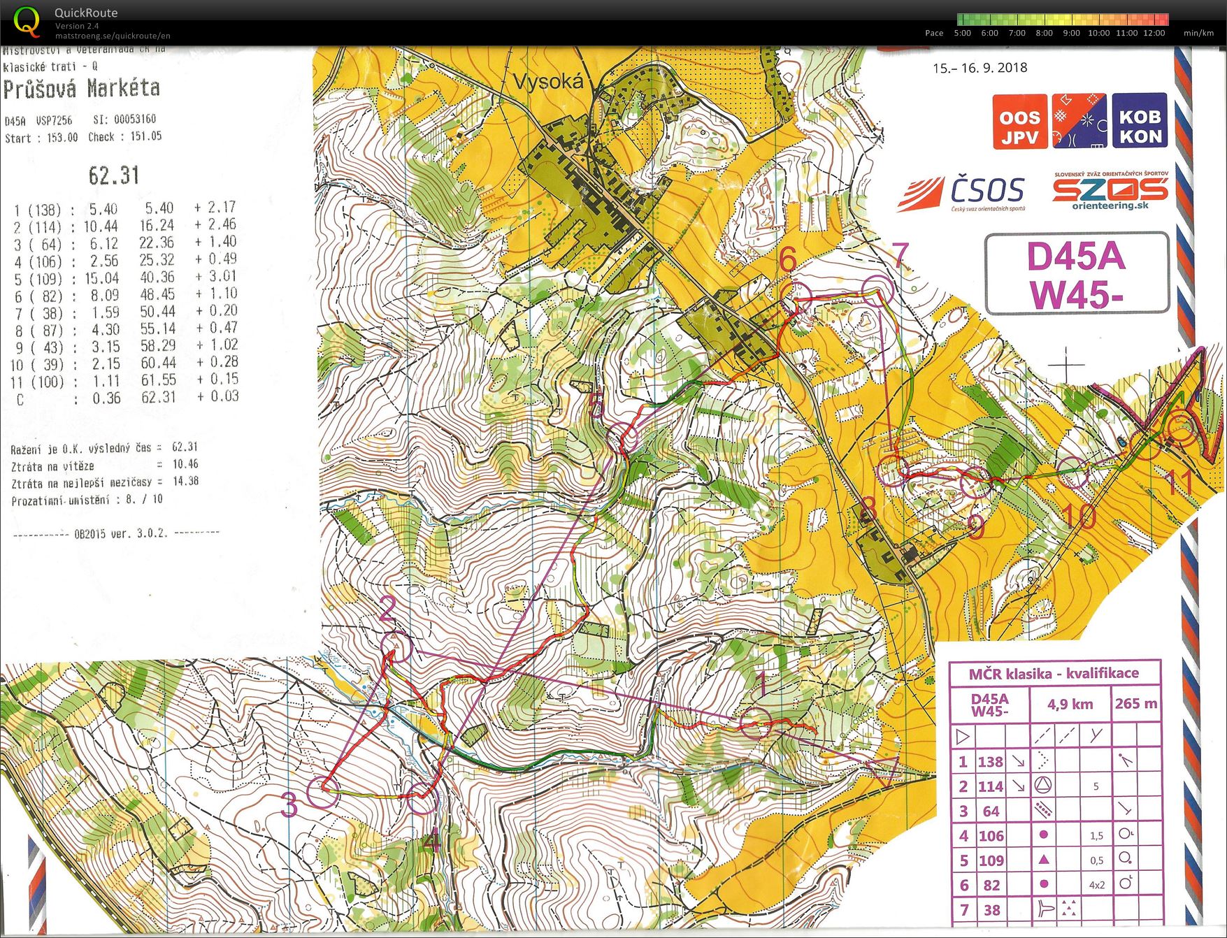Screen dimensions: 1227x938
Task: Click the large total time 62.31
Action: click(114, 175)
